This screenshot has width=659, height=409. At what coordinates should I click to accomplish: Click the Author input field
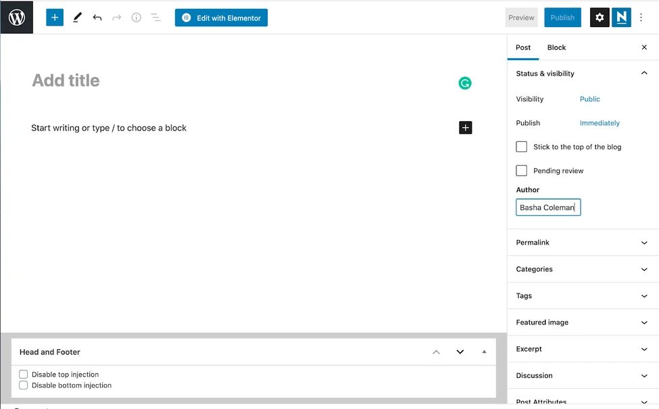(548, 208)
